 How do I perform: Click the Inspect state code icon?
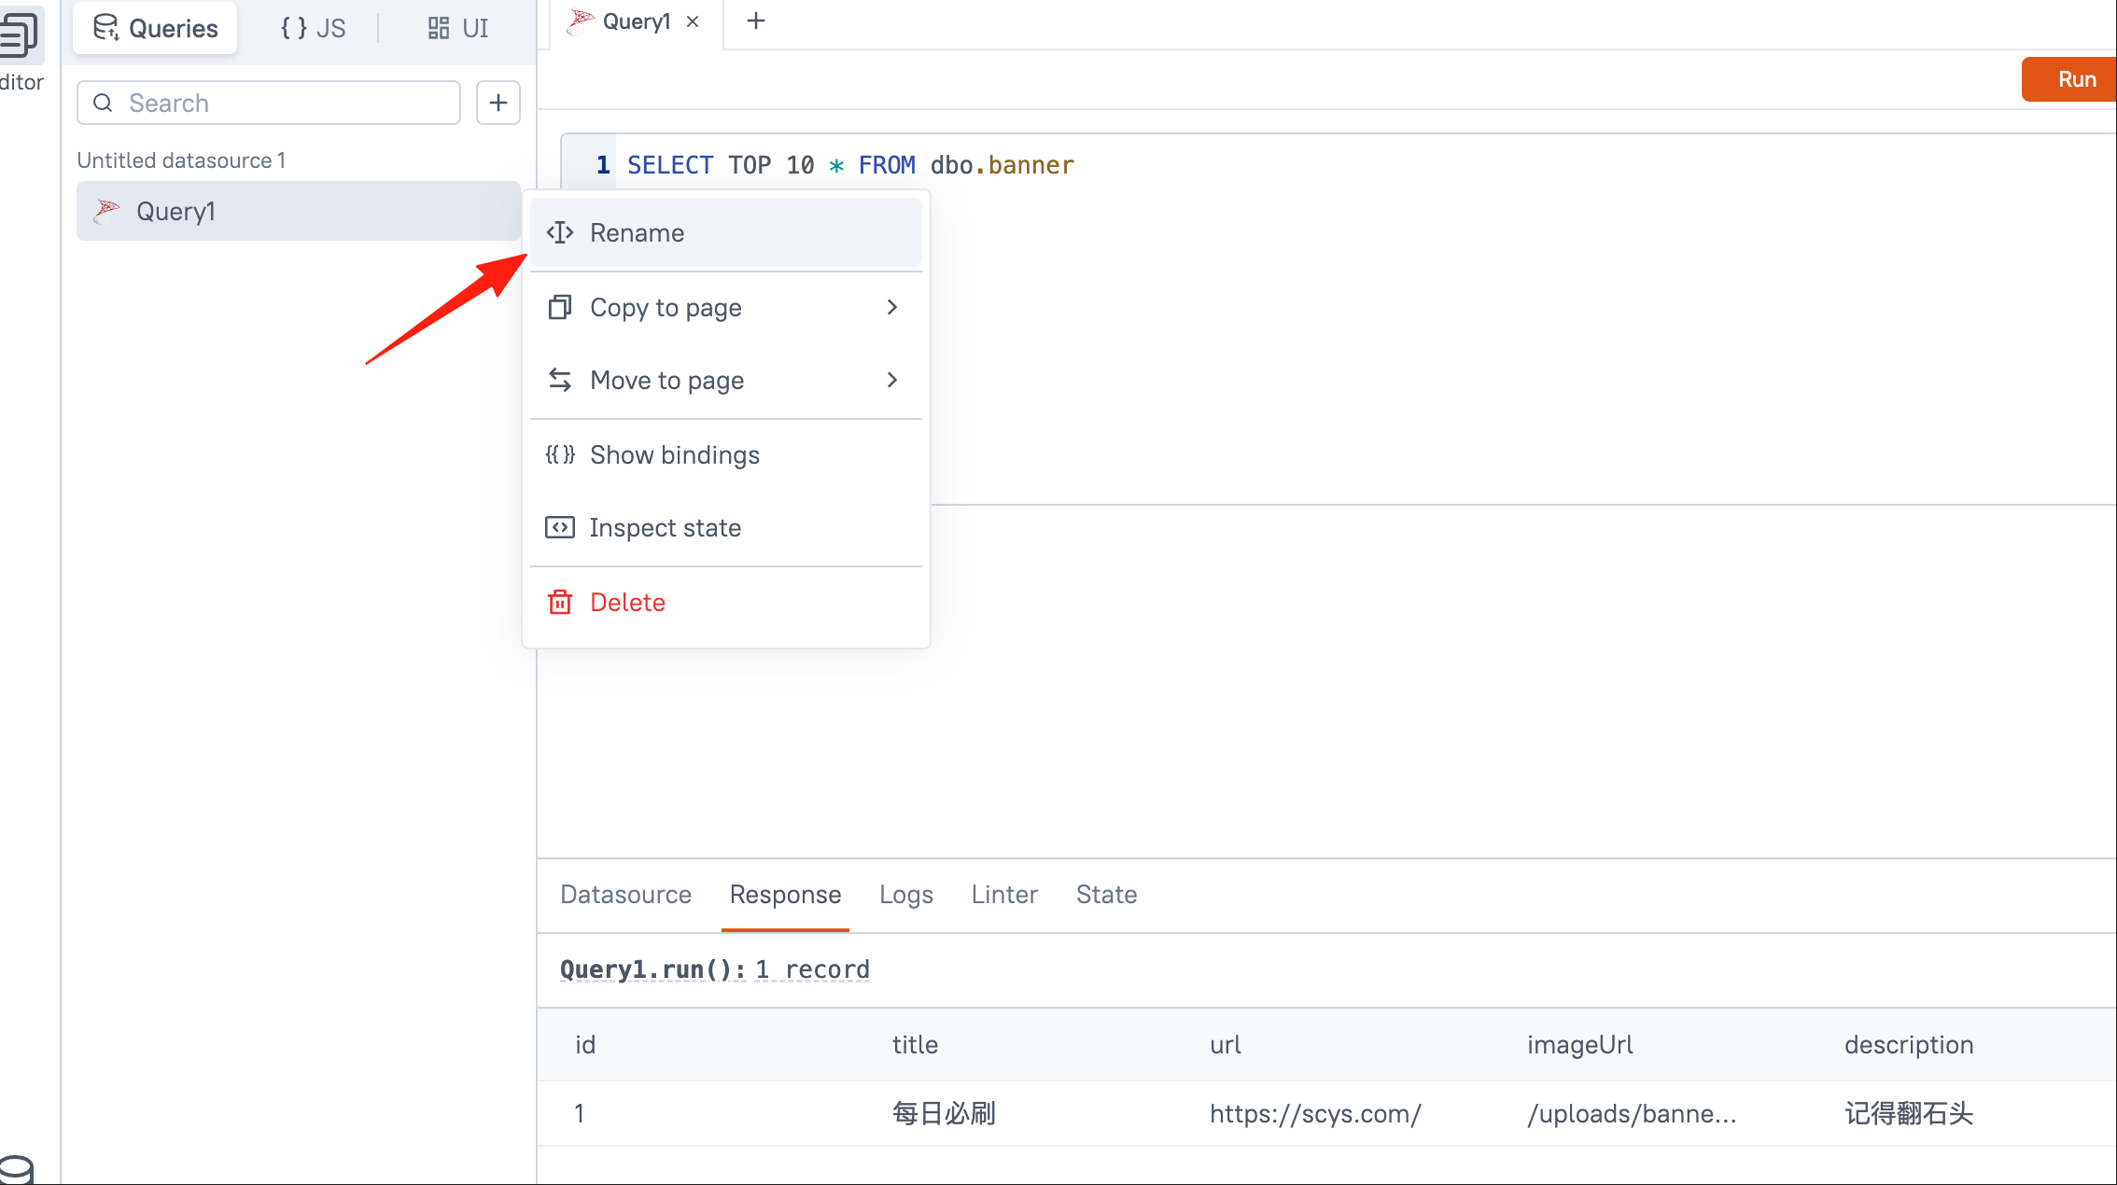560,527
